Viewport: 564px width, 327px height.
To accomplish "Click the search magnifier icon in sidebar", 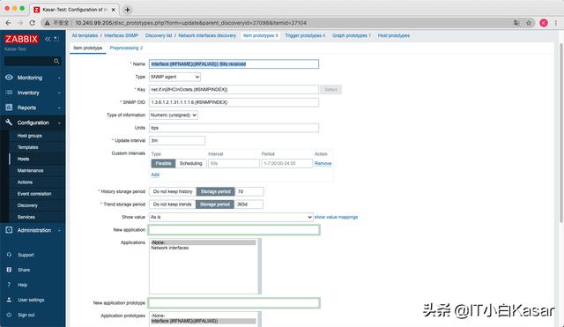I will click(x=56, y=61).
